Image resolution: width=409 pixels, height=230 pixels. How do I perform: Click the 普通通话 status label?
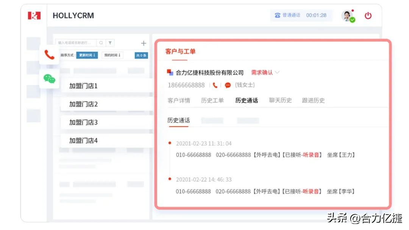pos(291,16)
